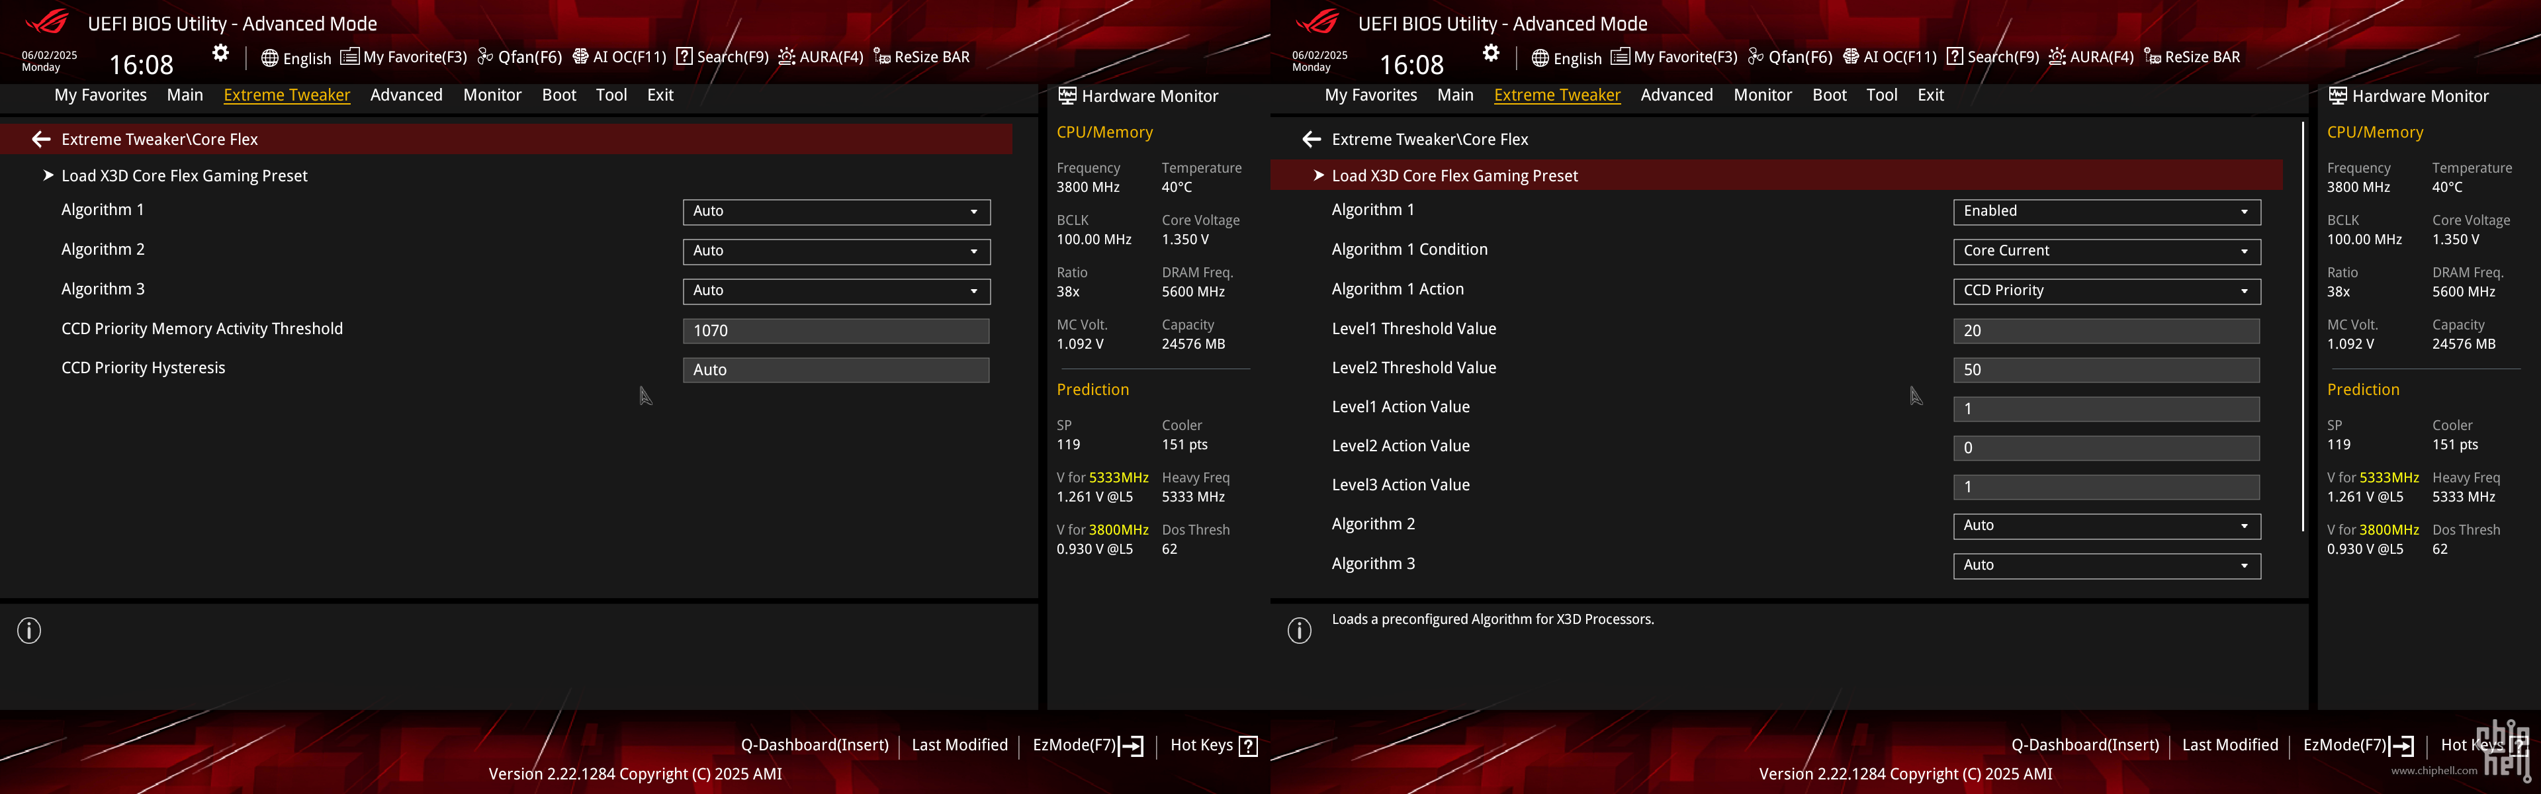2541x794 pixels.
Task: Open Q-Dashboard(Insert) in left screen
Action: coord(815,746)
